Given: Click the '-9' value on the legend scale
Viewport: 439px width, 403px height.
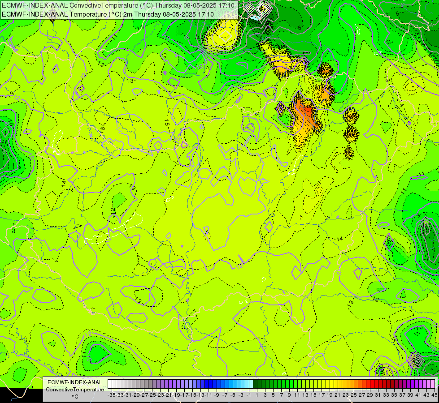Looking at the screenshot, I should click(217, 395).
